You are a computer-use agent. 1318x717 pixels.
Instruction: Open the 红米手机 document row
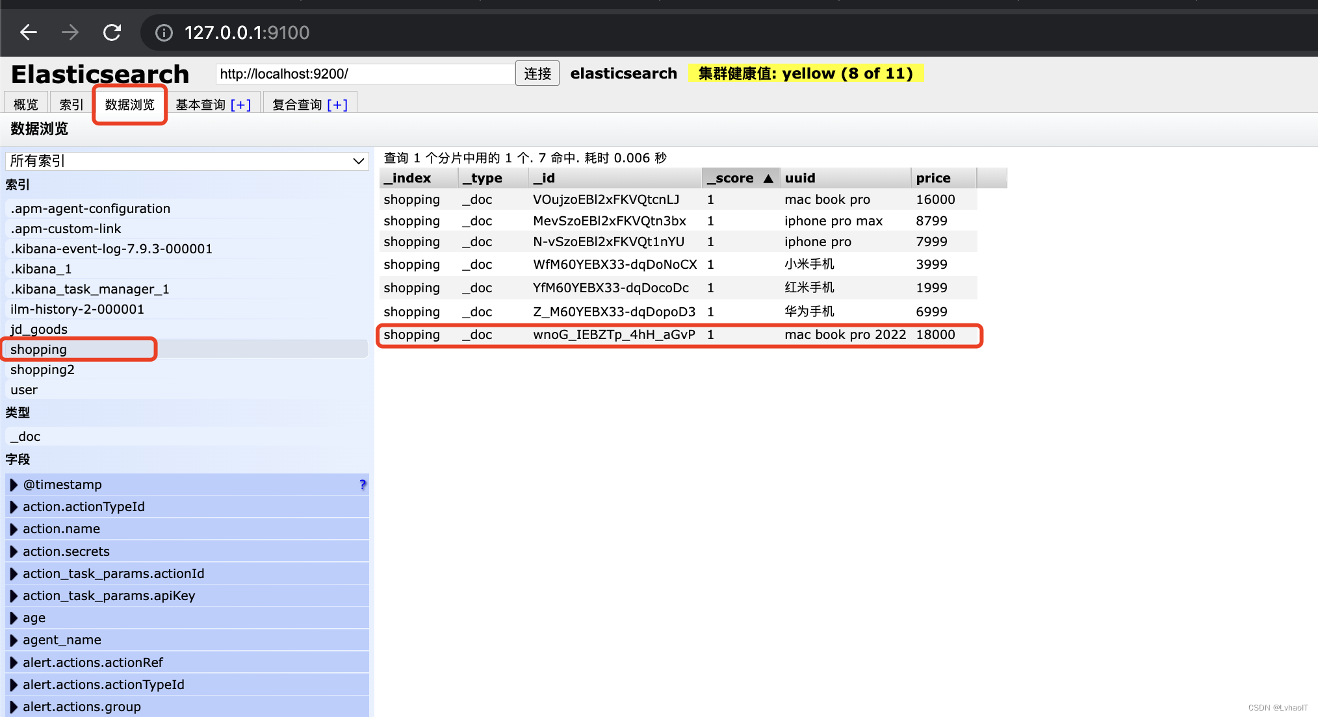tap(678, 288)
